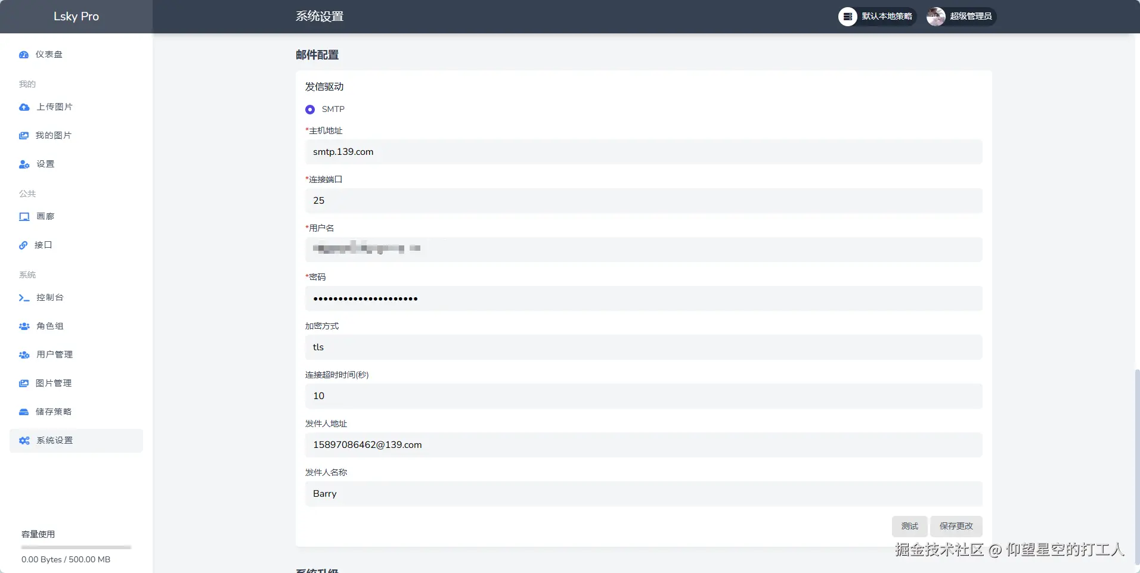The height and width of the screenshot is (573, 1140).
Task: Open the 默认本地策略 strategy selector
Action: click(877, 17)
